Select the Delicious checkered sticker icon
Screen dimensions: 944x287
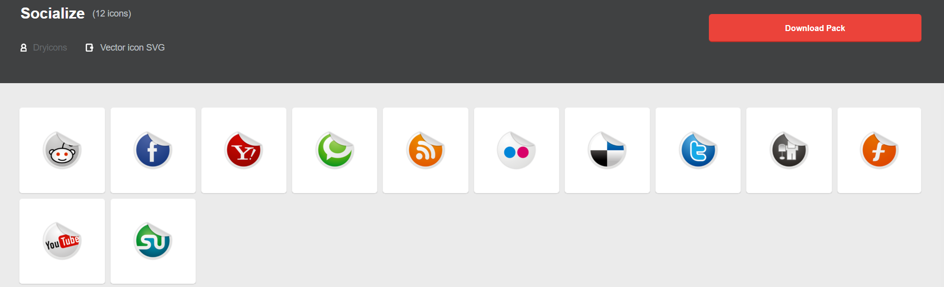pos(607,150)
